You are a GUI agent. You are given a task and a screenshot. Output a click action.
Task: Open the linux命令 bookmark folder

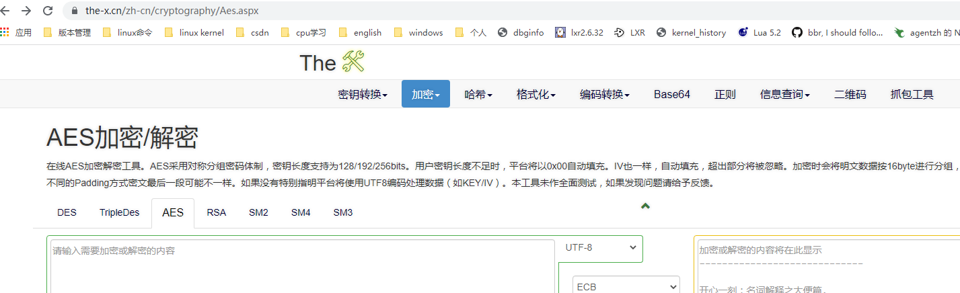point(127,32)
